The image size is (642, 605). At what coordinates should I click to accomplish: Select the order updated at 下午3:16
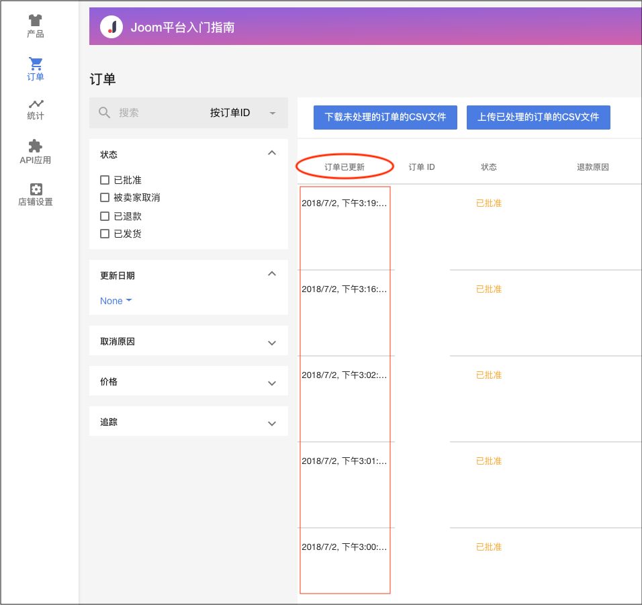point(345,289)
